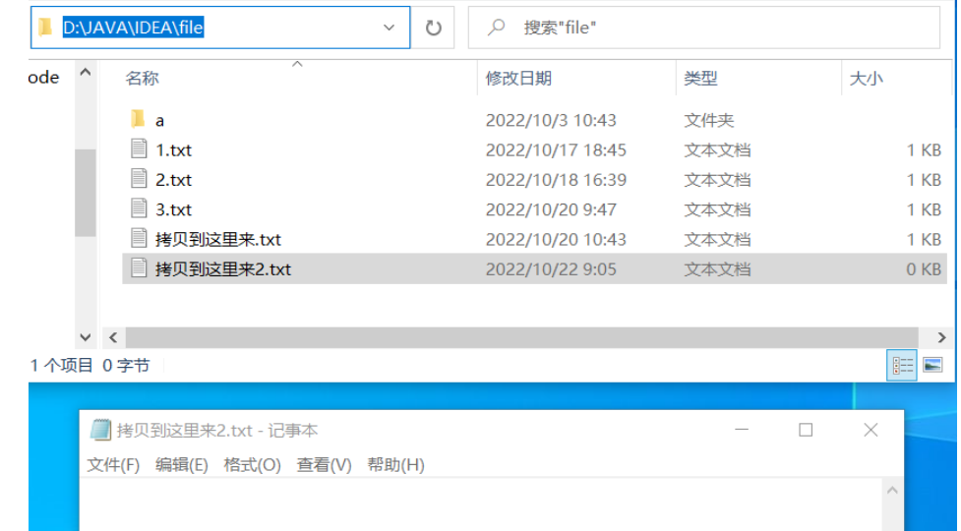Click Notepad's vertical scroll up arrow
961x531 pixels.
pyautogui.click(x=892, y=490)
